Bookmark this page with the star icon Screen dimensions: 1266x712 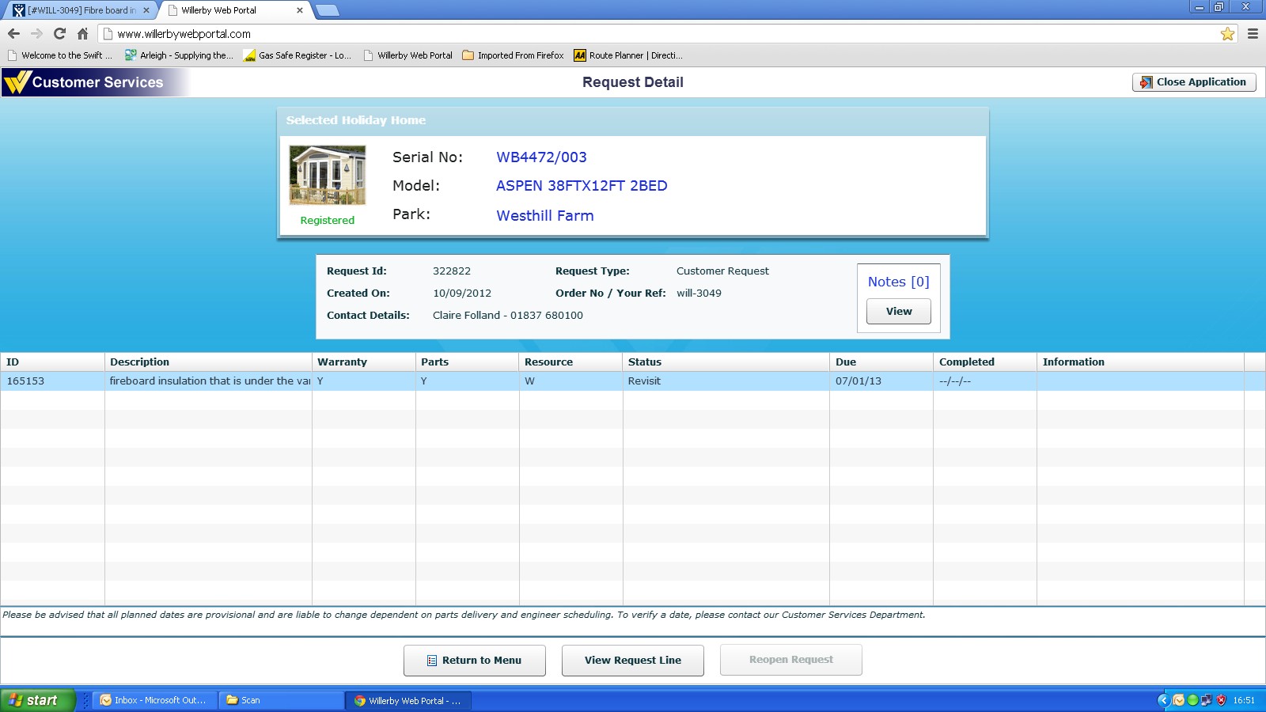[1227, 34]
